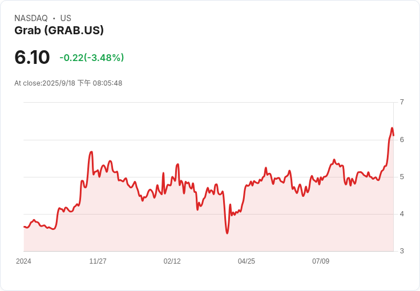Click the 2024 date axis label

pos(23,261)
